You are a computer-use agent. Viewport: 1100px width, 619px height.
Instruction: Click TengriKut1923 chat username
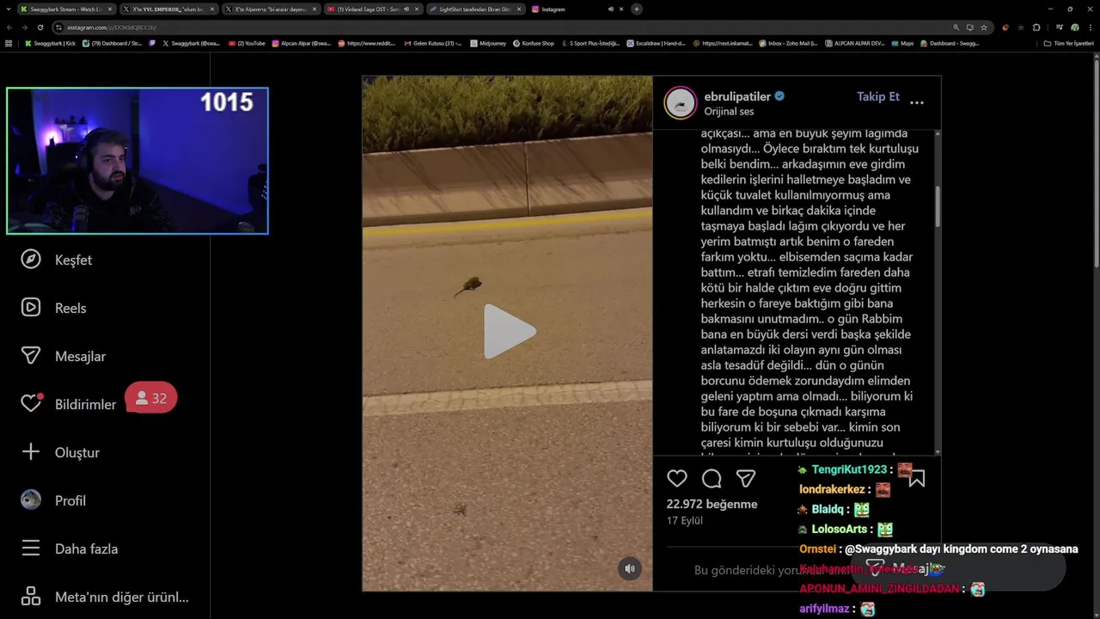pyautogui.click(x=849, y=469)
